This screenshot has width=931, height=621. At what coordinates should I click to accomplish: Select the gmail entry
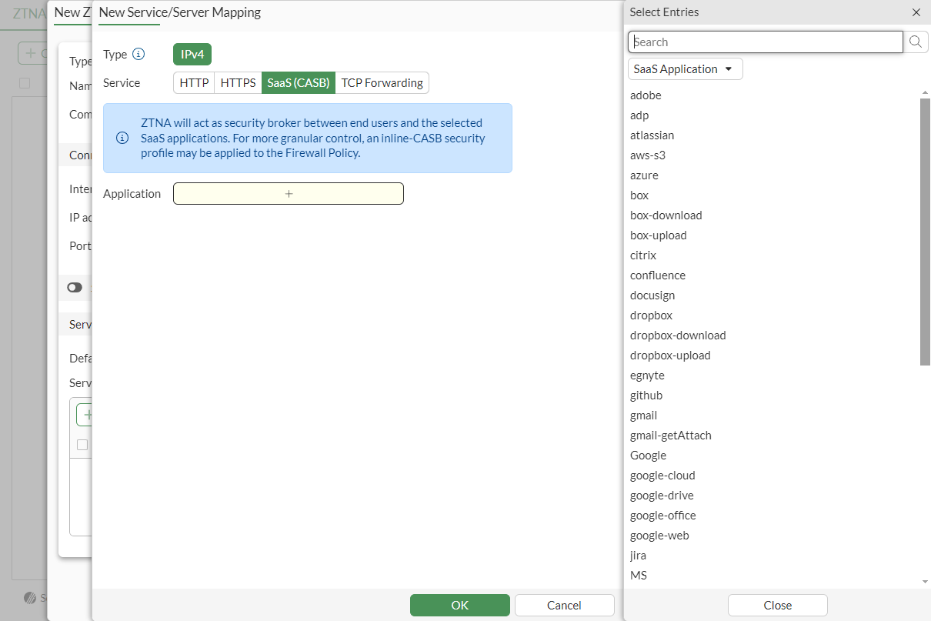pos(644,416)
